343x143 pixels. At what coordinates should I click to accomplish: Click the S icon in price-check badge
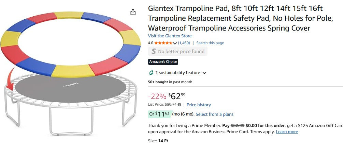(154, 52)
